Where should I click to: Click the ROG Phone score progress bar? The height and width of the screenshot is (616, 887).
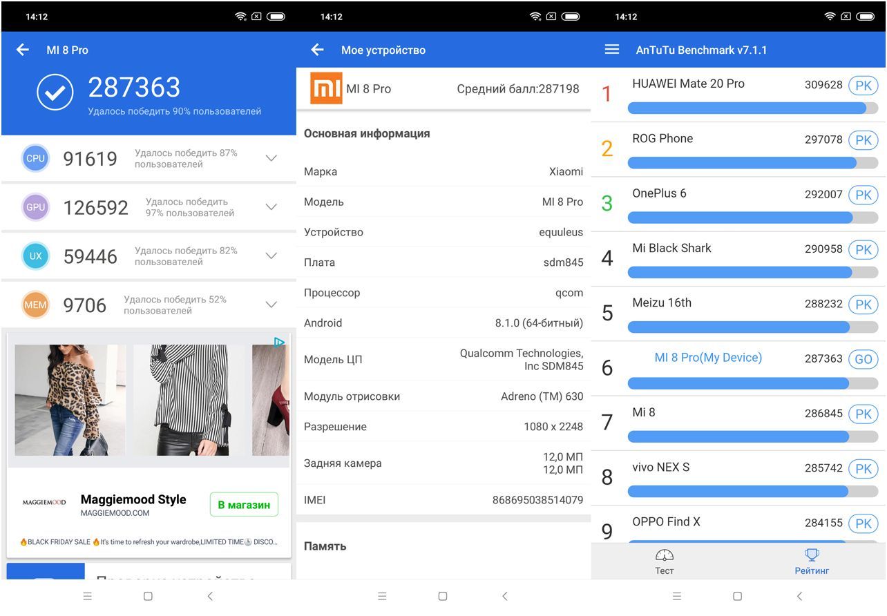click(x=752, y=163)
